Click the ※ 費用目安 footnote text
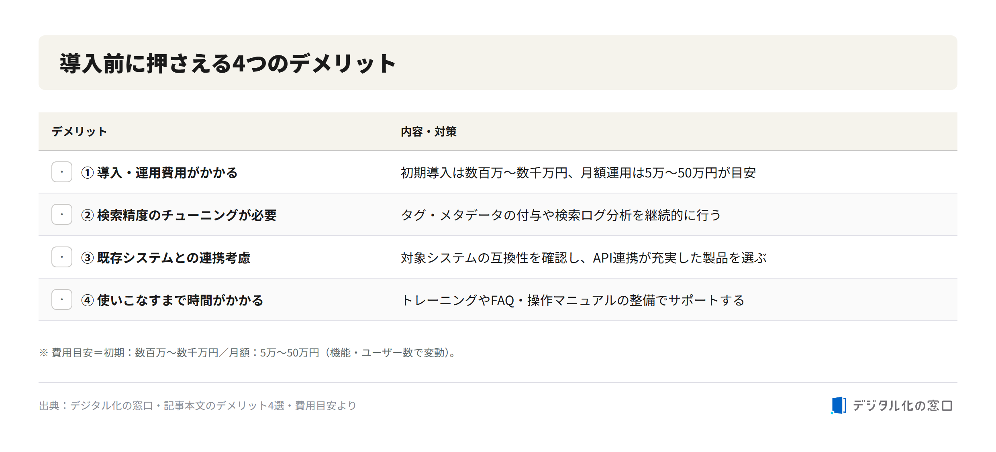 point(249,352)
